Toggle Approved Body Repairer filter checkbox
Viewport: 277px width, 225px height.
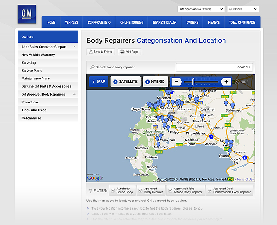(141, 190)
